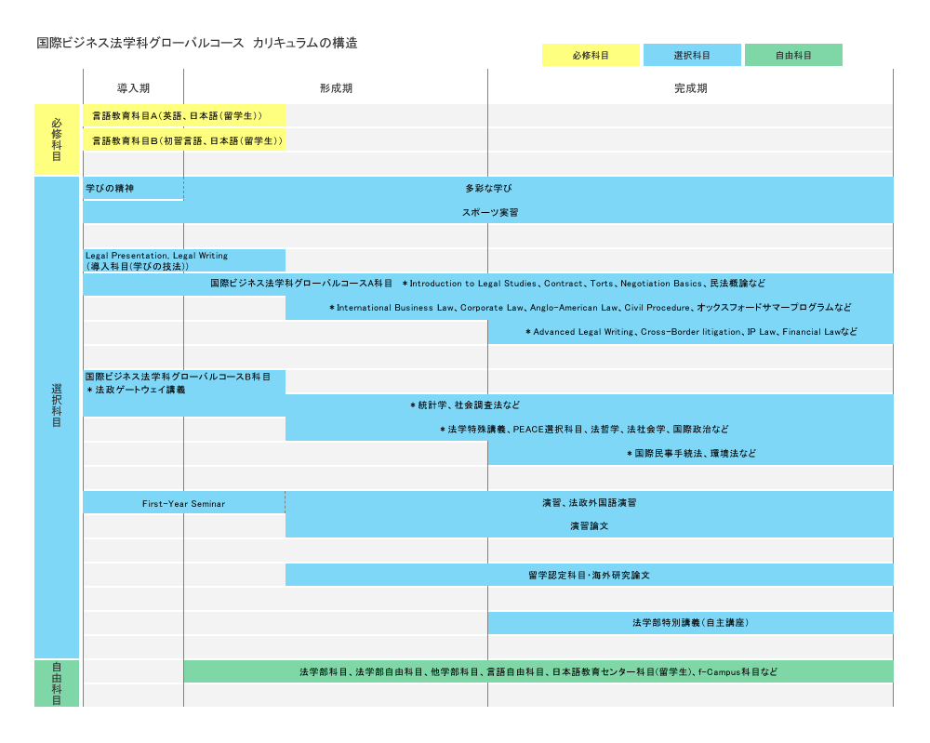
Task: Click the 法政ゲートウェイ講義 text
Action: point(140,390)
